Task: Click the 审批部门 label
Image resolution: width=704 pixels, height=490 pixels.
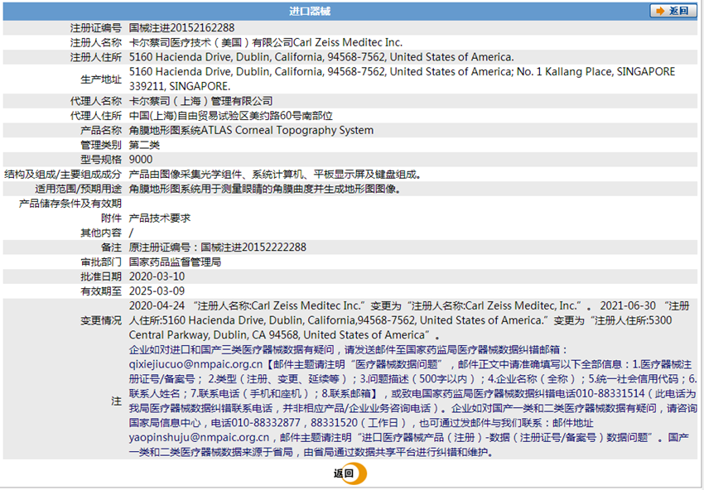Action: pos(101,262)
